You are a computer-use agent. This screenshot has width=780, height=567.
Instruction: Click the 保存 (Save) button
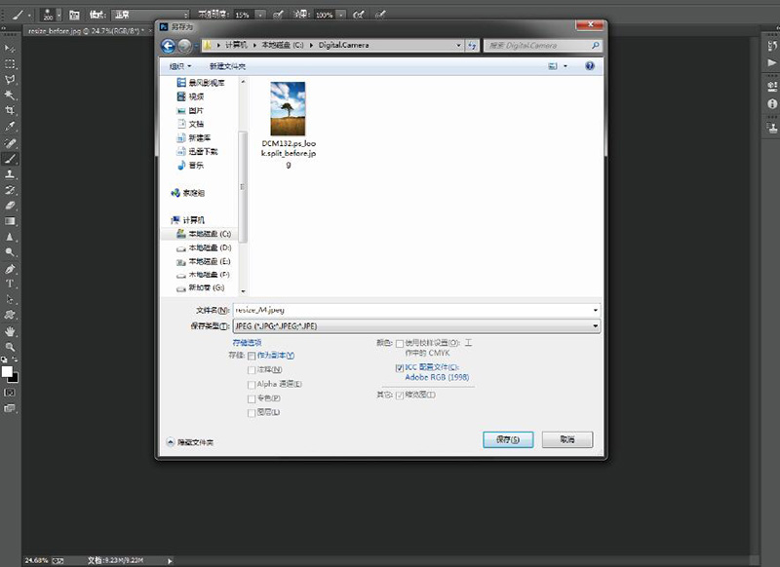pos(508,439)
